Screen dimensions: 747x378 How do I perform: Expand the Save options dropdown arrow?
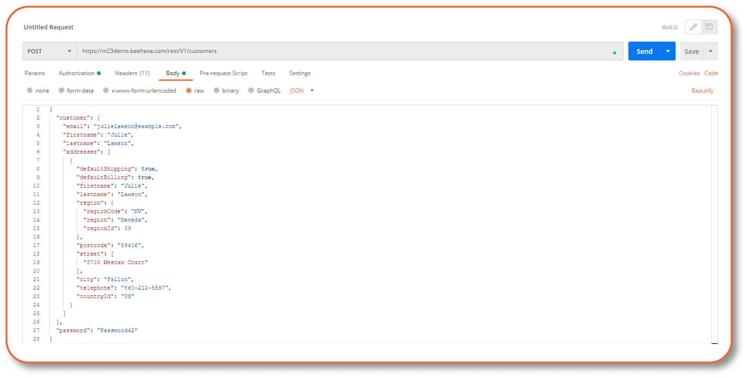(711, 51)
